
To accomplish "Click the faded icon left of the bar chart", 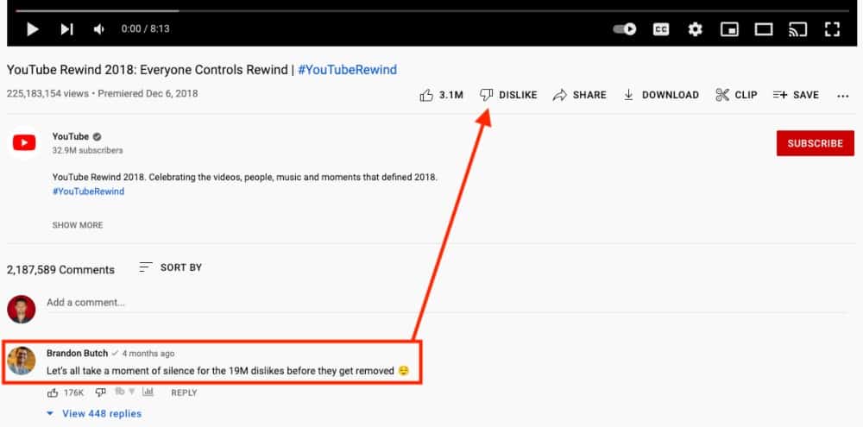I will (125, 392).
